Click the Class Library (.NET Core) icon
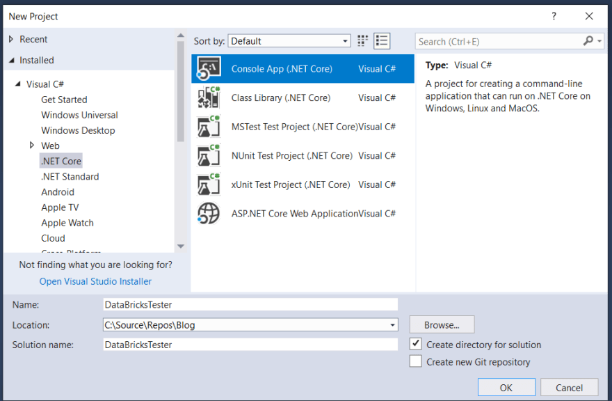Image resolution: width=612 pixels, height=401 pixels. pos(209,97)
